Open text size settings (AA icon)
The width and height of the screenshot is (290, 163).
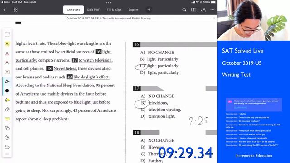[203, 10]
